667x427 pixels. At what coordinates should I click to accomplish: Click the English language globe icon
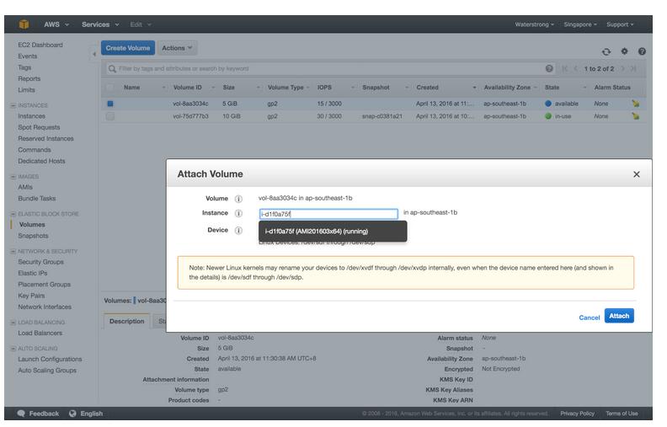tap(72, 414)
